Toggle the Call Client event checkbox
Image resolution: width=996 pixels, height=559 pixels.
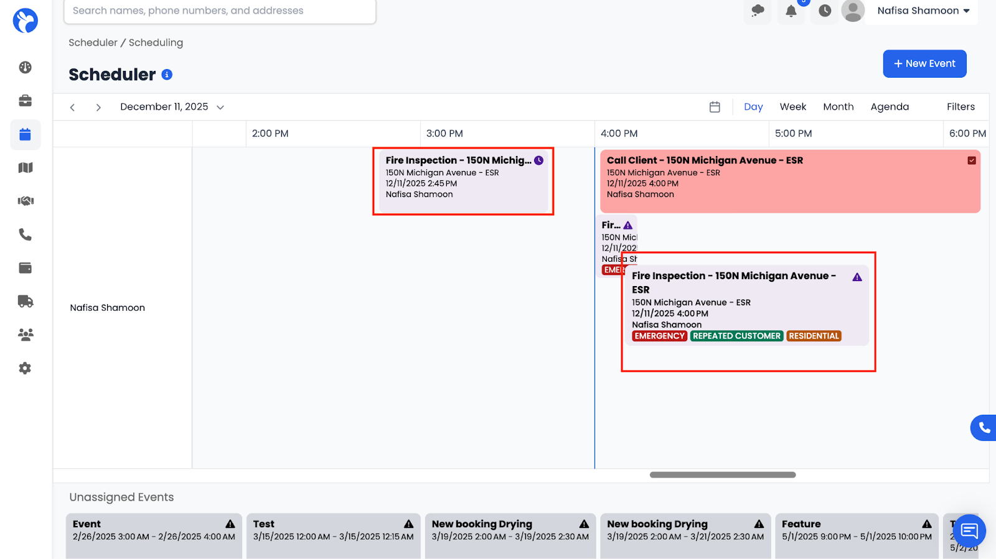click(x=972, y=160)
